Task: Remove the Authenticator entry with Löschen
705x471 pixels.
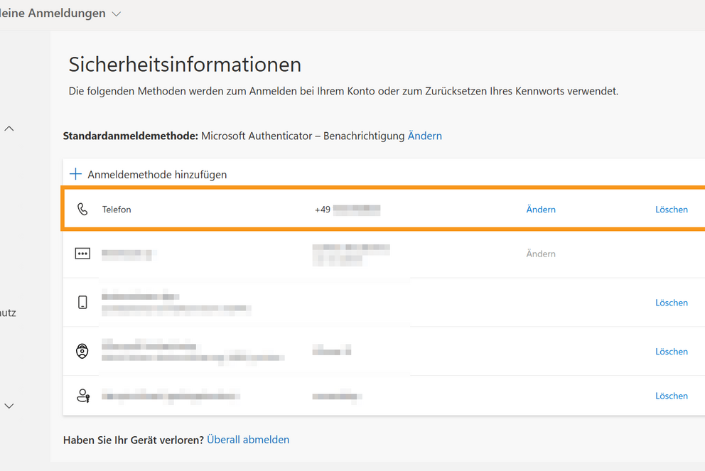Action: tap(671, 352)
